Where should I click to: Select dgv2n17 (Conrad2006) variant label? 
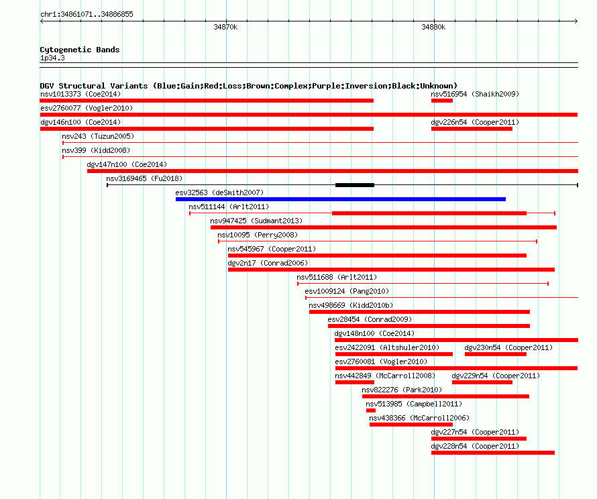tap(268, 263)
